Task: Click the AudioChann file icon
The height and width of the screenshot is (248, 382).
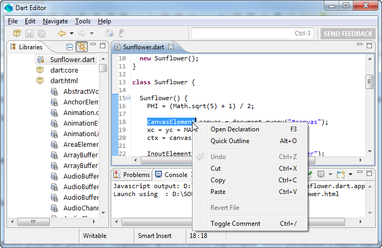Action: (54, 208)
